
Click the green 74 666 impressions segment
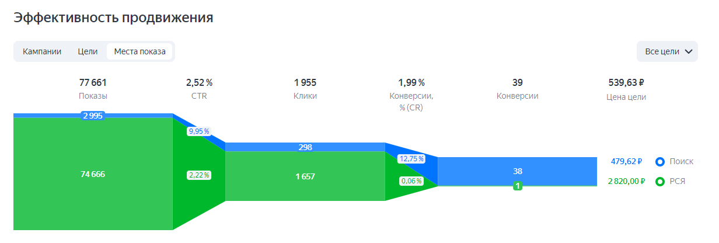click(x=93, y=174)
